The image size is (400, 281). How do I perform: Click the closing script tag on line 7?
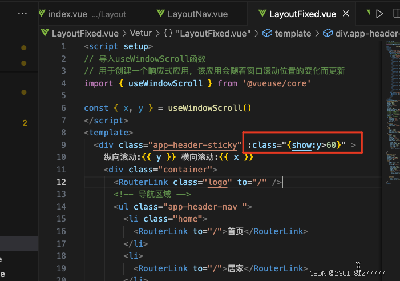pyautogui.click(x=106, y=121)
